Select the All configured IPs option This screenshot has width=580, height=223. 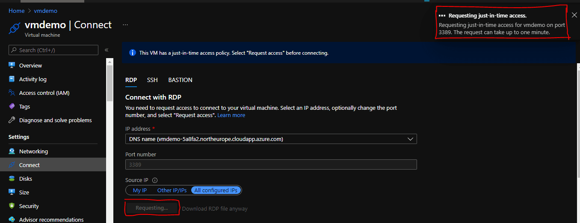tap(216, 190)
